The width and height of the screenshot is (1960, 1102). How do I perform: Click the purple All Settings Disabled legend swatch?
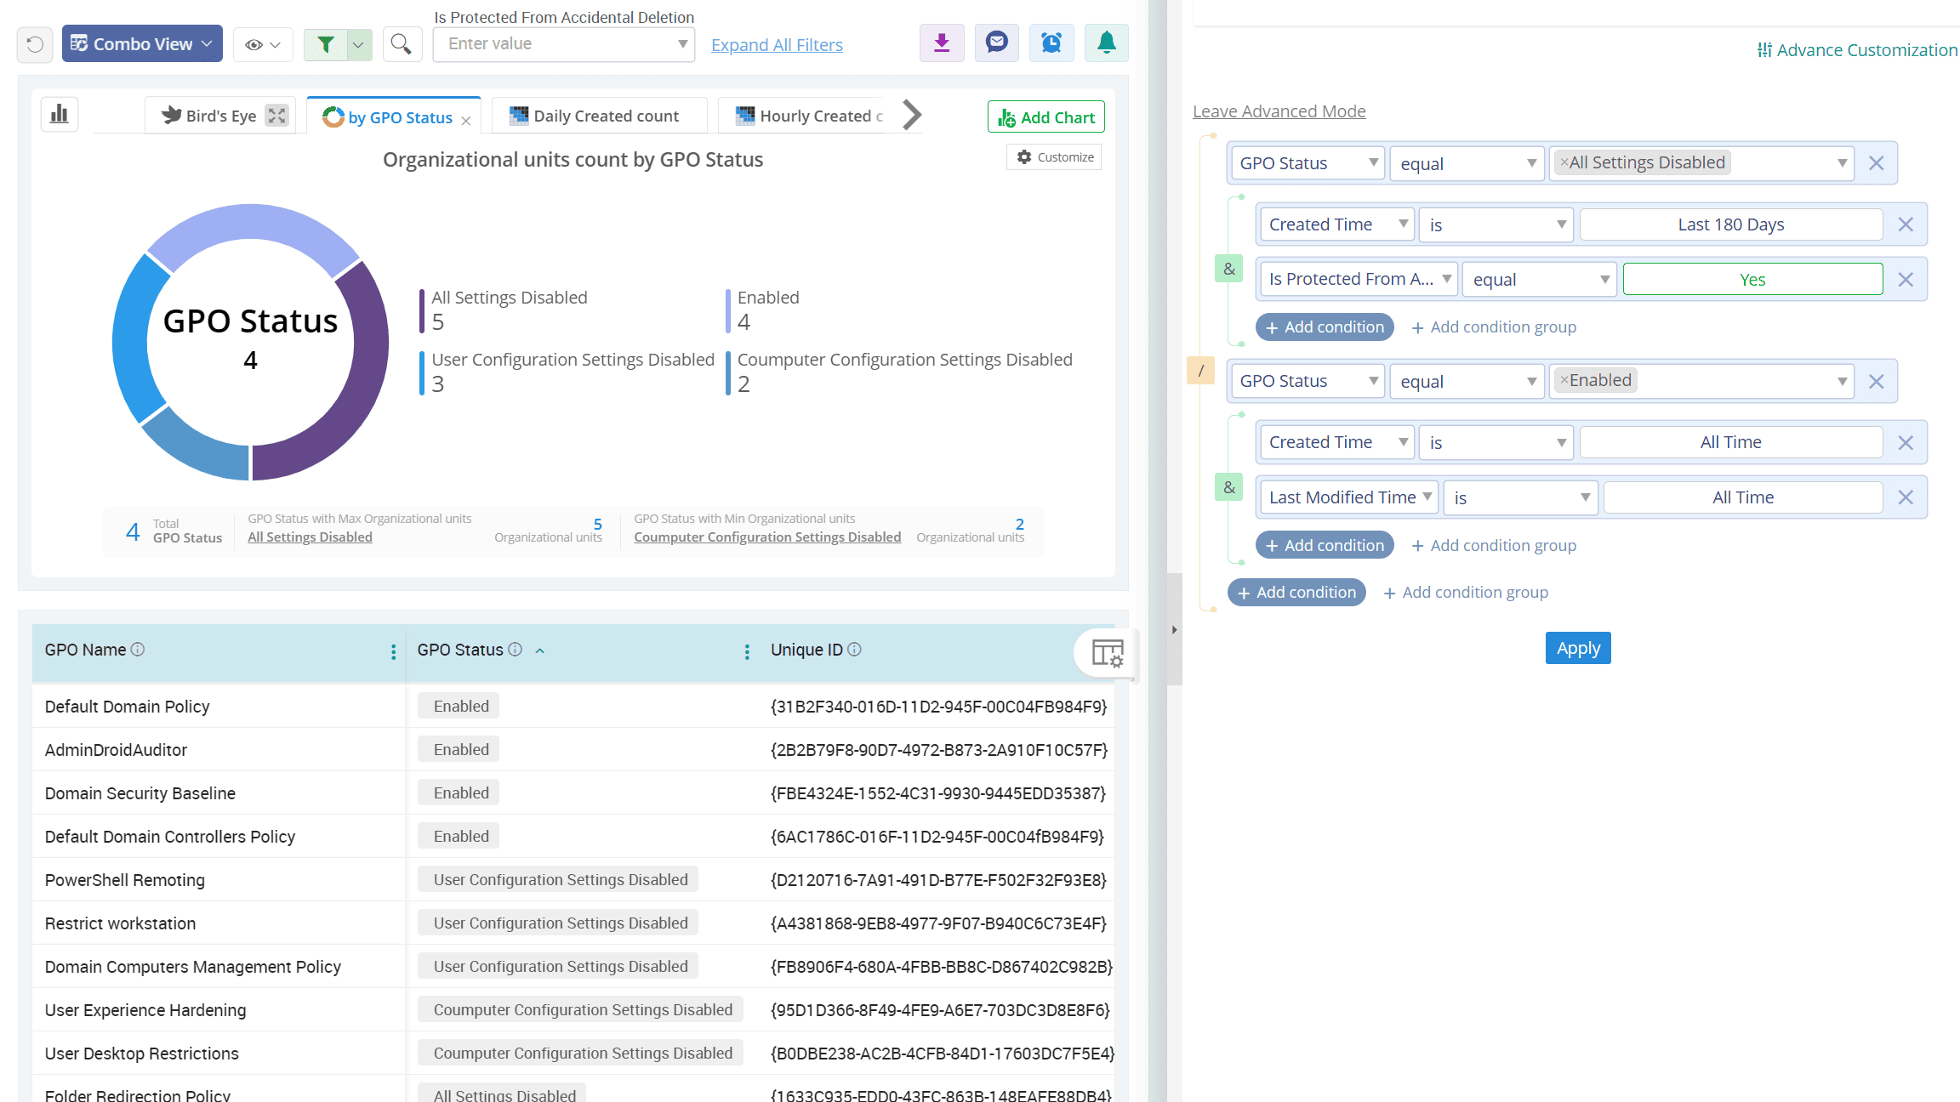click(x=422, y=310)
